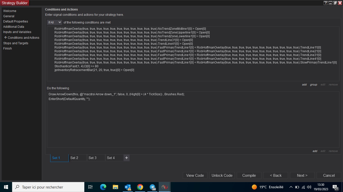The height and width of the screenshot is (192, 343).
Task: Select the TrendLine41[0] > Open[0] condition
Action: [124, 44]
